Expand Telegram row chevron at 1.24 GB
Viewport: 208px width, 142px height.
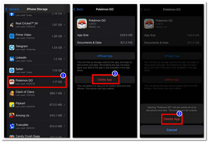tap(66, 48)
